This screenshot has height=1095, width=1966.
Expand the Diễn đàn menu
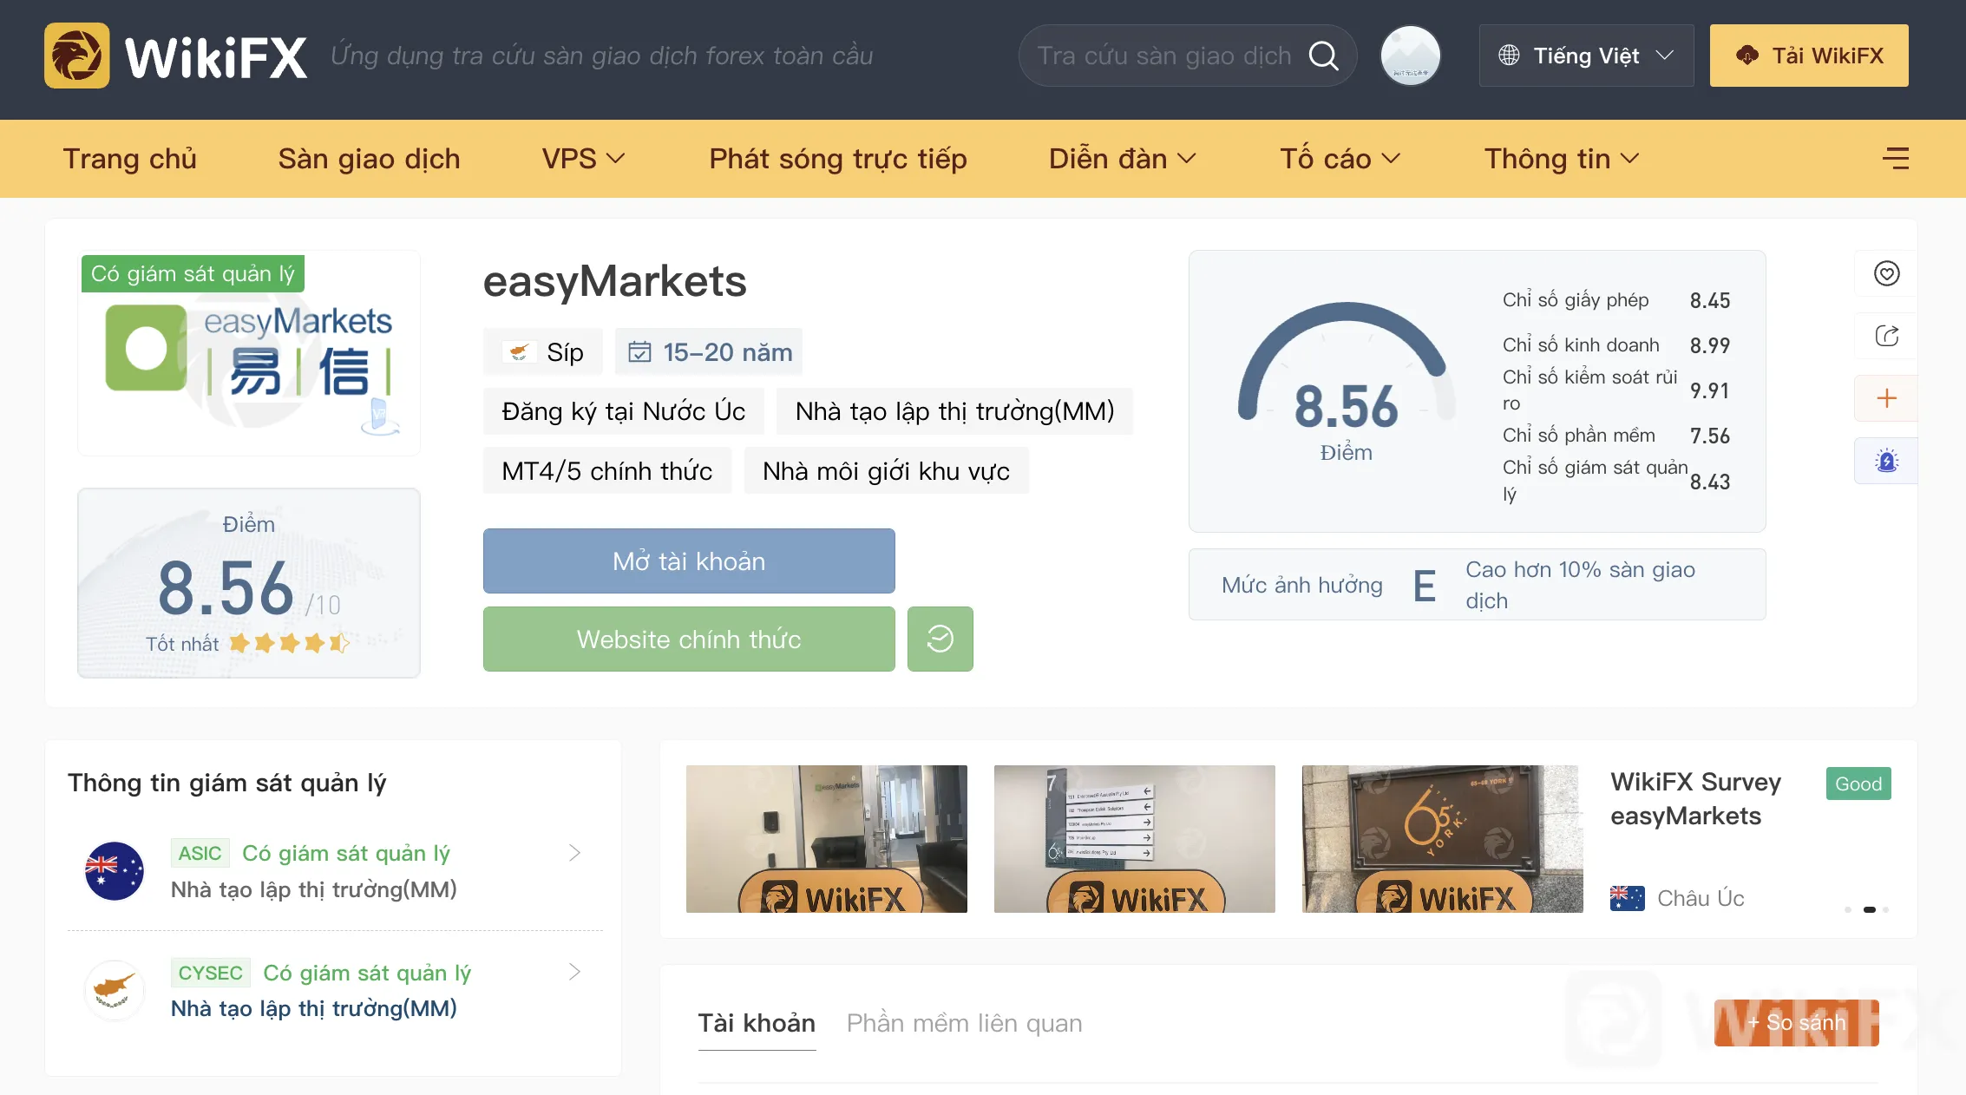point(1122,159)
